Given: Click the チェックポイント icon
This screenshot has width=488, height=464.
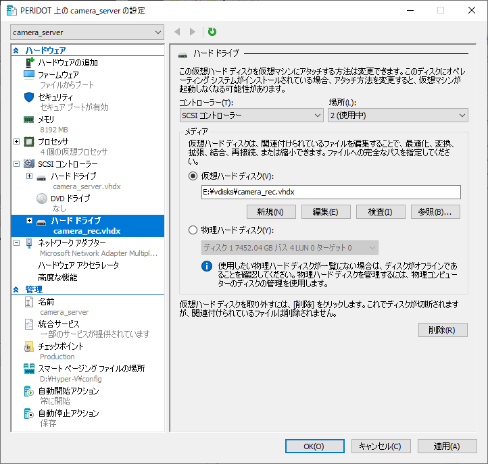Looking at the screenshot, I should [29, 346].
